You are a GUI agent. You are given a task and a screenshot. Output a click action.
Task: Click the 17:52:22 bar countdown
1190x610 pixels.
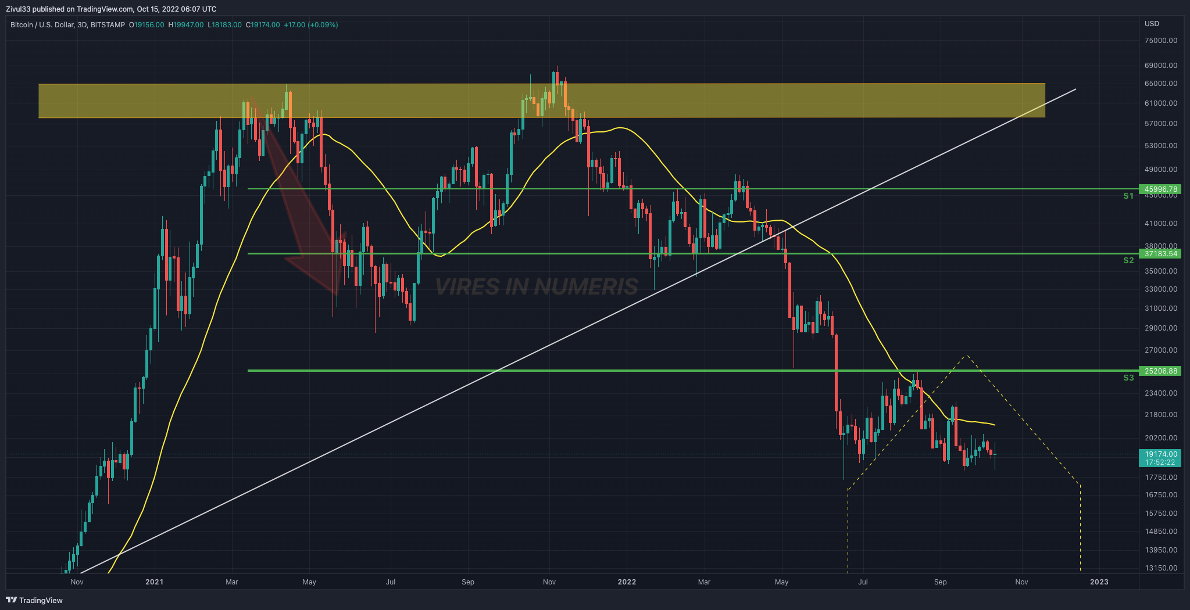pyautogui.click(x=1160, y=462)
